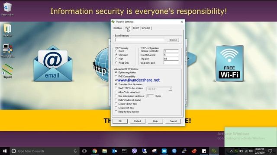Cancel the Tftpd64 Settings dialog
277x155 pixels.
point(173,121)
